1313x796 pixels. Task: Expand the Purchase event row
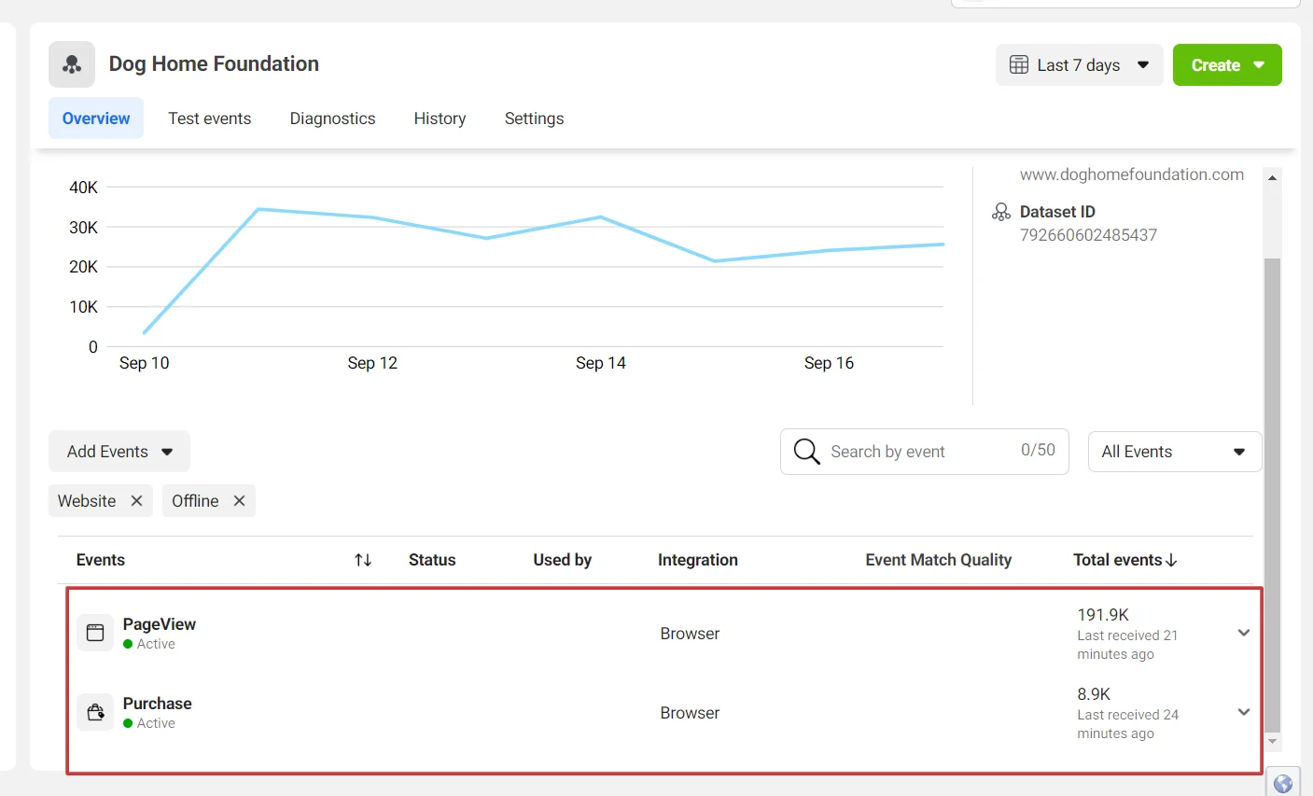1243,712
